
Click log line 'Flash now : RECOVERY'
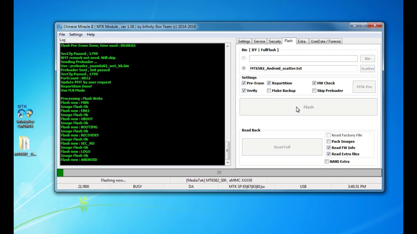pyautogui.click(x=80, y=135)
